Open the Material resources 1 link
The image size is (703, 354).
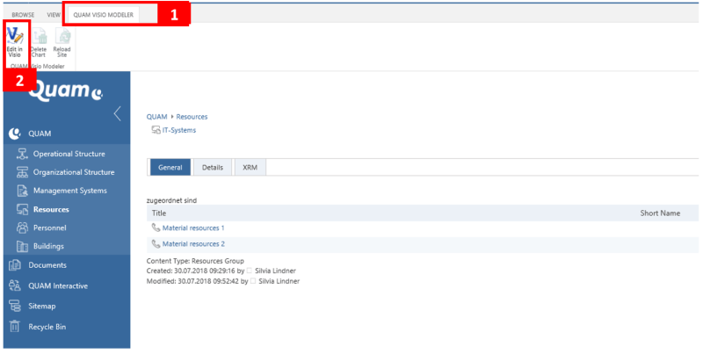193,228
